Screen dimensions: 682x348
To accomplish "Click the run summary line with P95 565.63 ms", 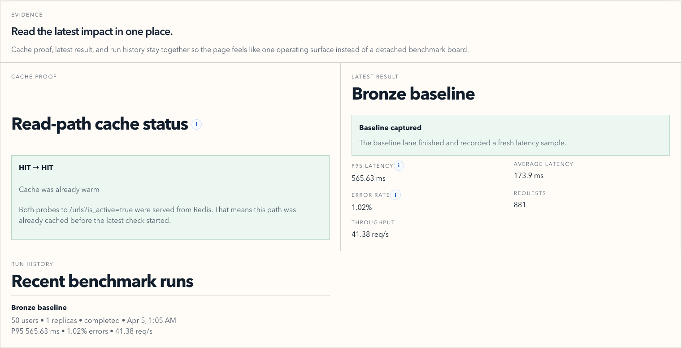I will (82, 331).
